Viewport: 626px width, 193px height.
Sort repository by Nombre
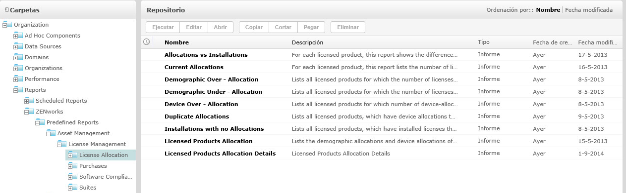tap(548, 10)
